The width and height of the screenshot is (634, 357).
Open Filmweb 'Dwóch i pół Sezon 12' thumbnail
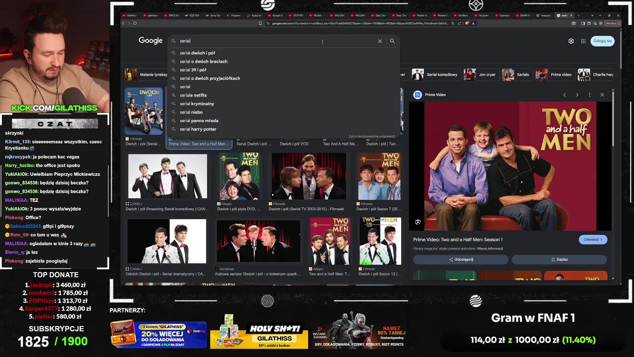(x=380, y=241)
